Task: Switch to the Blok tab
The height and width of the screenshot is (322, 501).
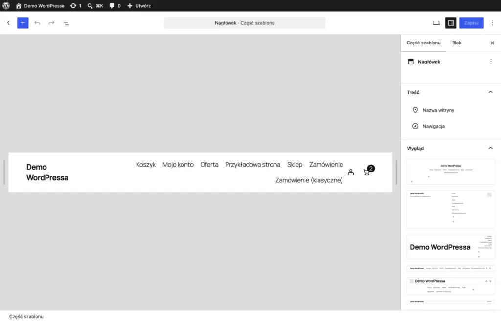Action: tap(456, 43)
